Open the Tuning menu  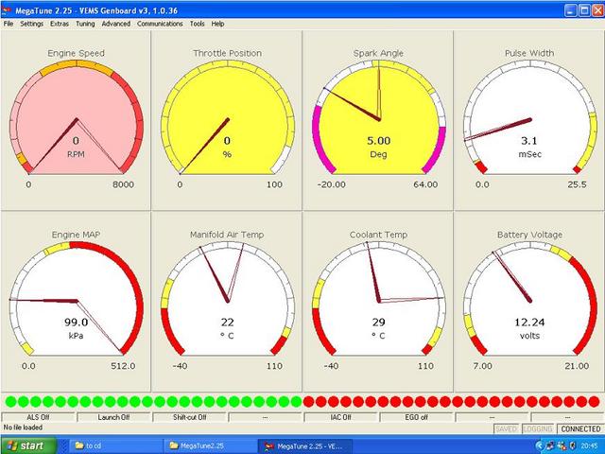(x=85, y=23)
